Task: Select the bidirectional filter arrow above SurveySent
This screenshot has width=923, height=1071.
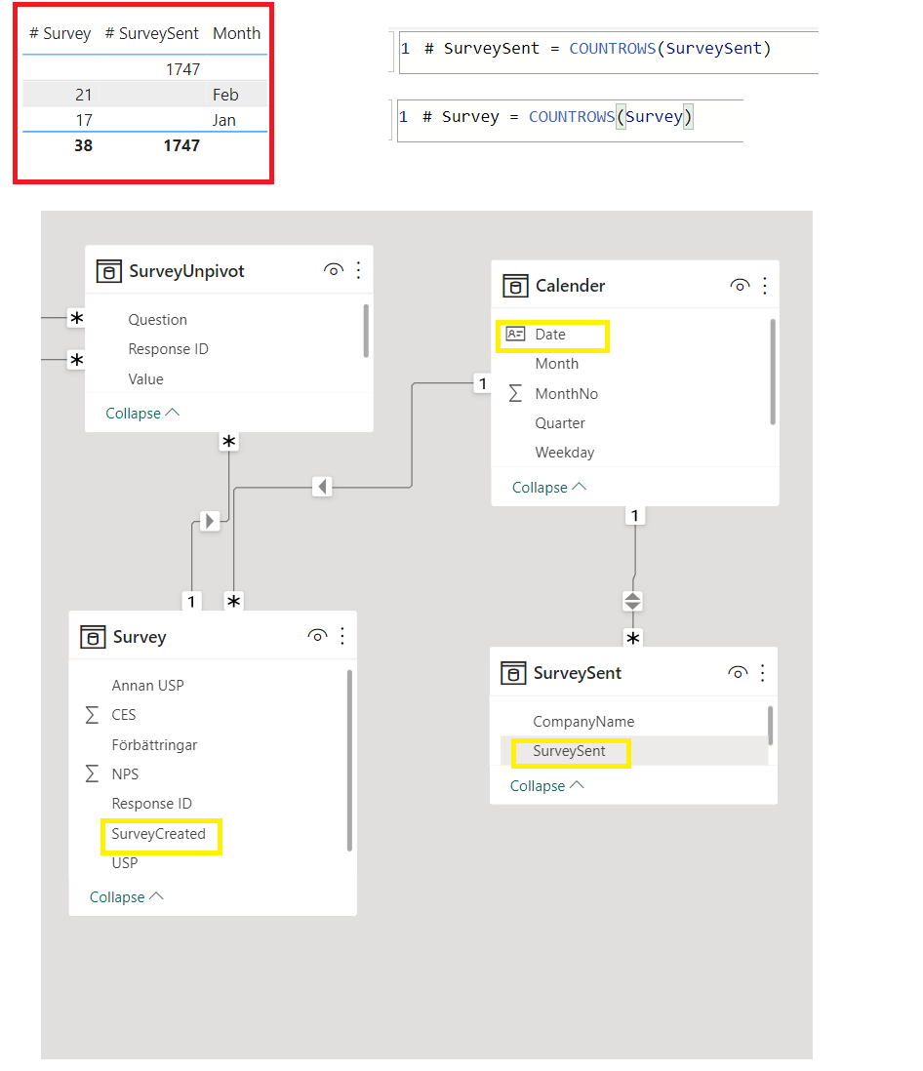Action: click(632, 602)
